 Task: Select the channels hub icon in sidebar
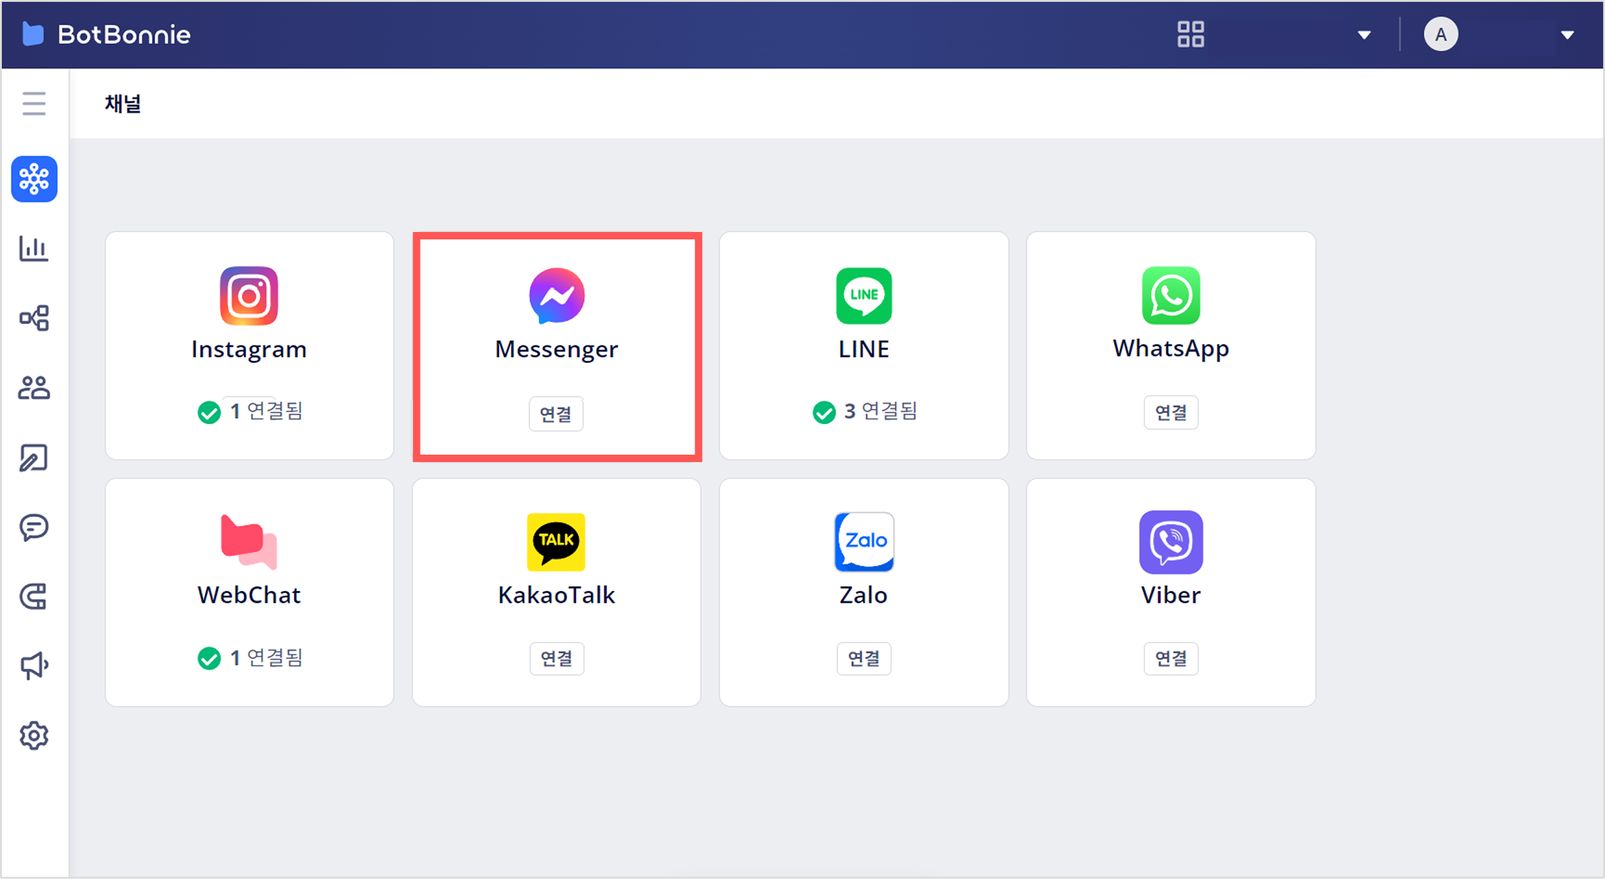click(x=34, y=179)
